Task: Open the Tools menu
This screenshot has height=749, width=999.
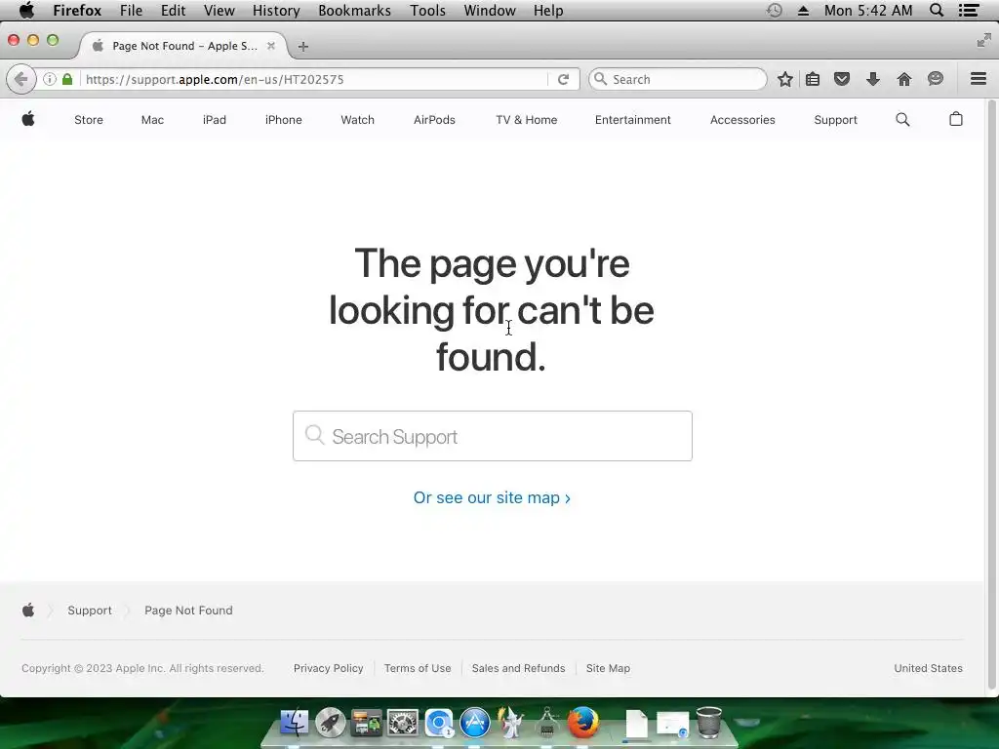Action: coord(427,11)
